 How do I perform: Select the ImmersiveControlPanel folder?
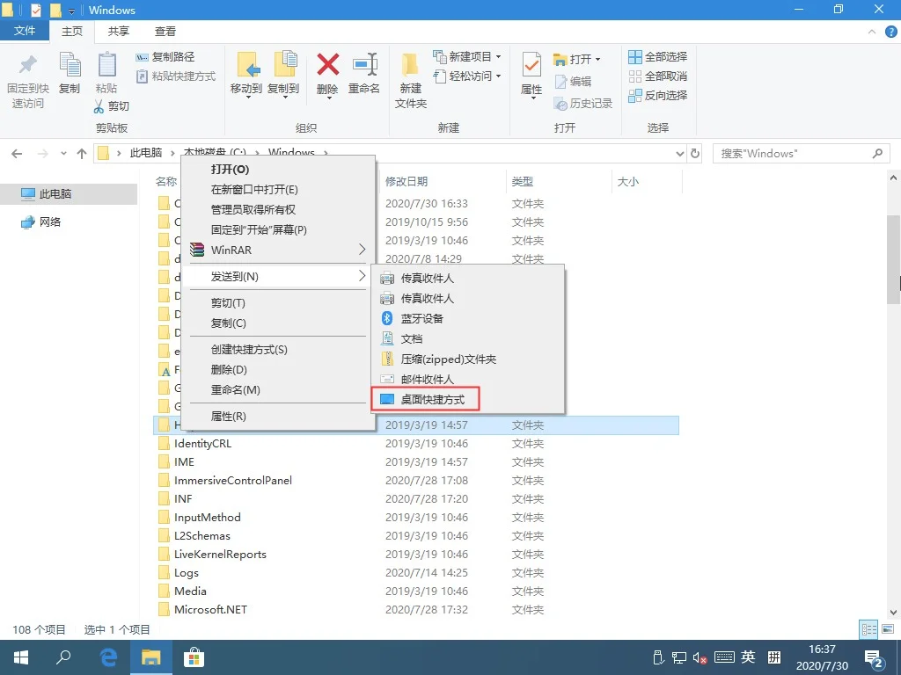[x=232, y=481]
